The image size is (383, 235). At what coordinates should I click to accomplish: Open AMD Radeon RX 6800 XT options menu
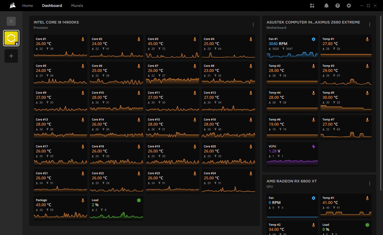click(370, 184)
